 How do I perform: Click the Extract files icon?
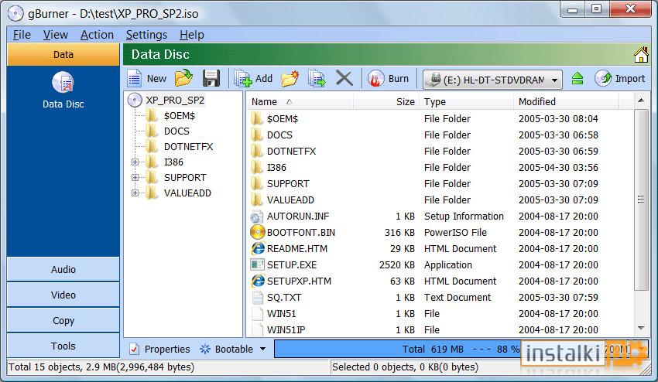[x=317, y=78]
